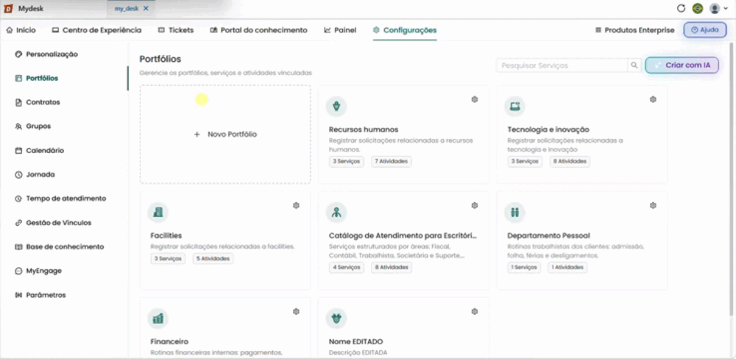Image resolution: width=736 pixels, height=359 pixels.
Task: Open settings gear of Tecnologia e inovação card
Action: pos(653,99)
